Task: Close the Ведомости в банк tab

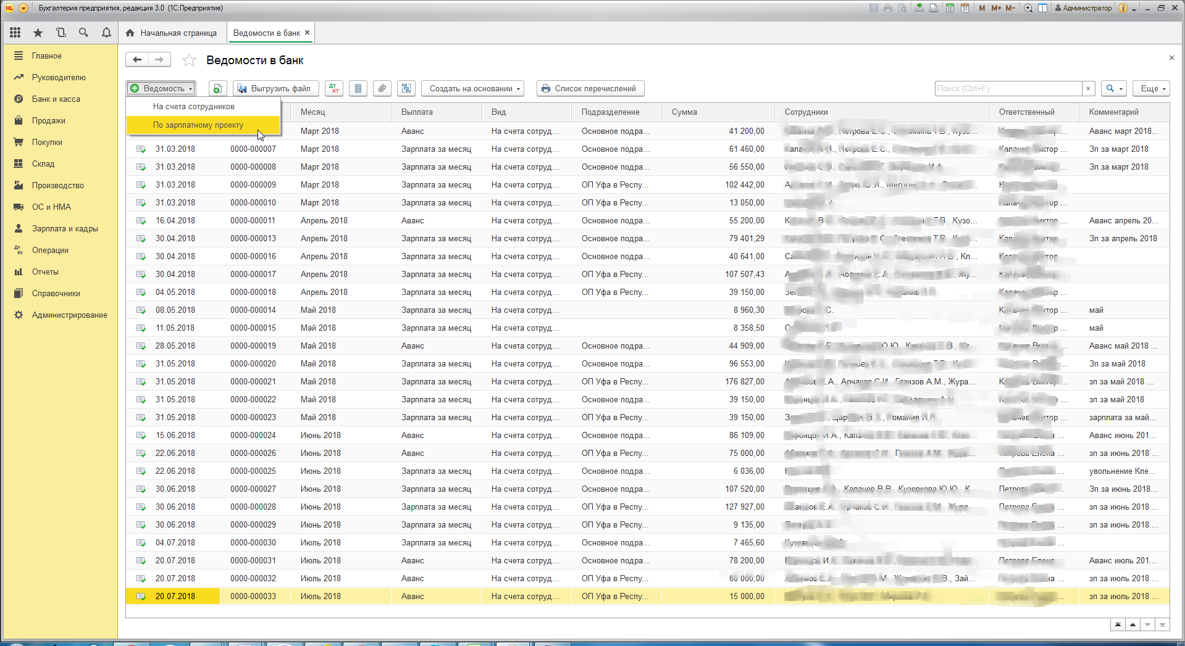Action: (307, 33)
